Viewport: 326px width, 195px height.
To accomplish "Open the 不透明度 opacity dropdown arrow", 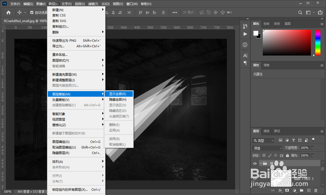I will 312,148.
